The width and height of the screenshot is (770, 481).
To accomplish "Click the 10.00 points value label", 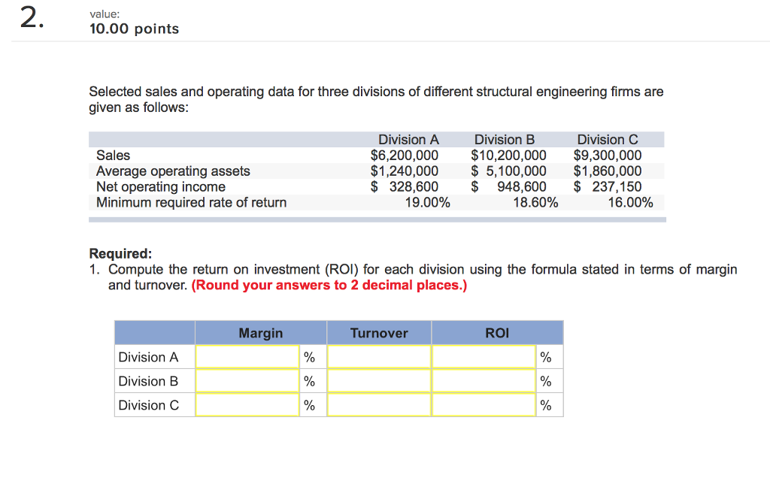I will [134, 29].
